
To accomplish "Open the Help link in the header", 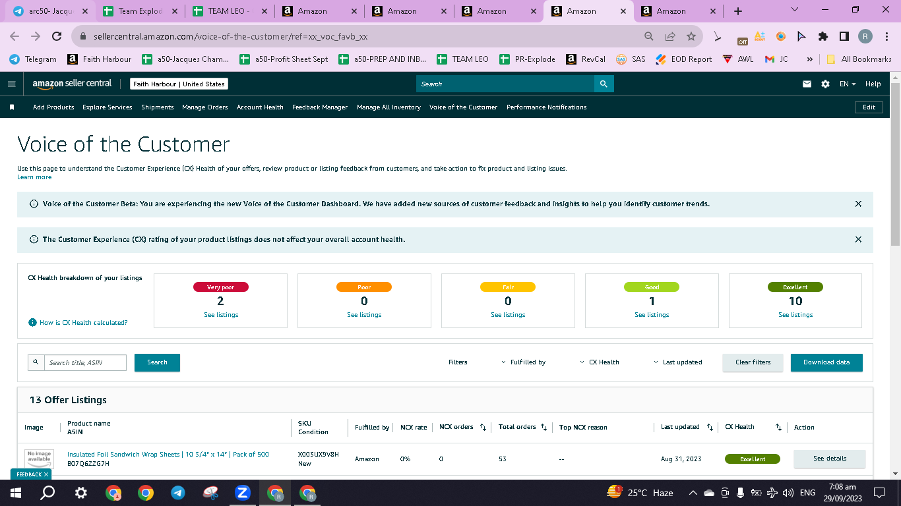I will pyautogui.click(x=873, y=84).
